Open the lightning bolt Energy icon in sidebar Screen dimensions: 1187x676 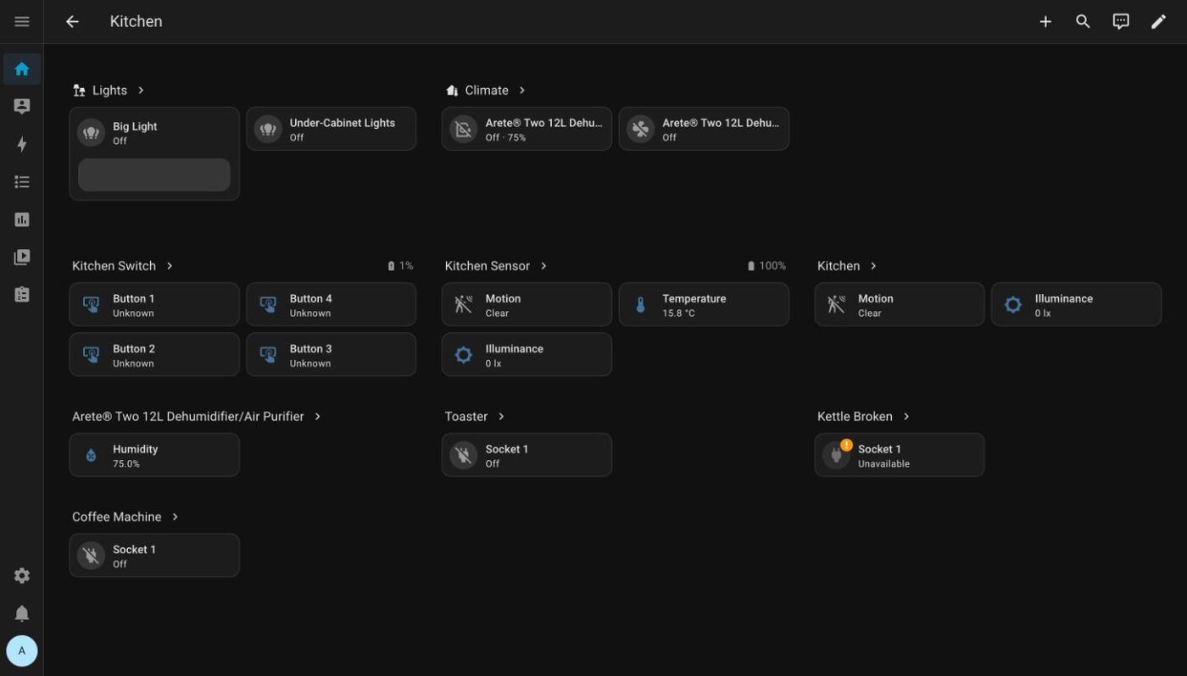22,144
